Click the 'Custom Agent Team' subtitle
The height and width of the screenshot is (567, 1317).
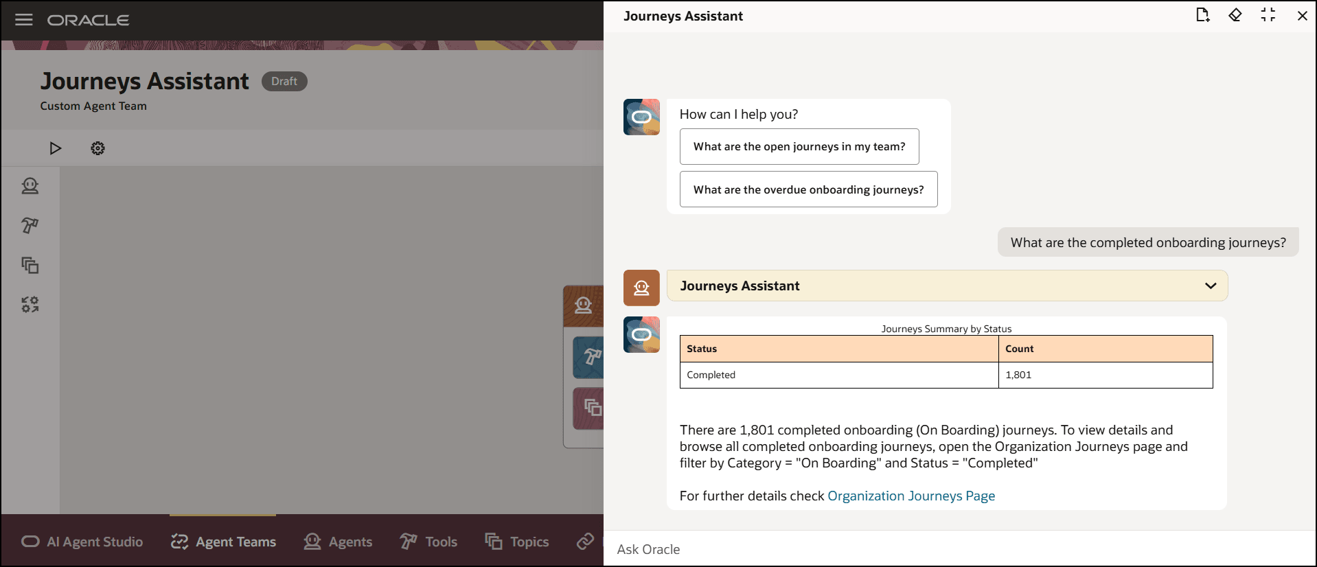pos(93,106)
